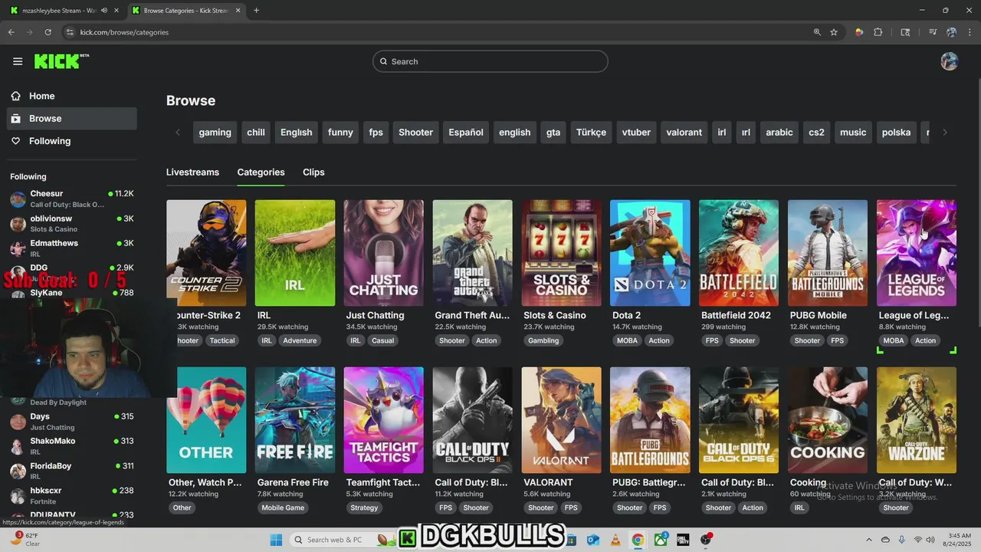Open the Cooking category thumbnail

(828, 420)
